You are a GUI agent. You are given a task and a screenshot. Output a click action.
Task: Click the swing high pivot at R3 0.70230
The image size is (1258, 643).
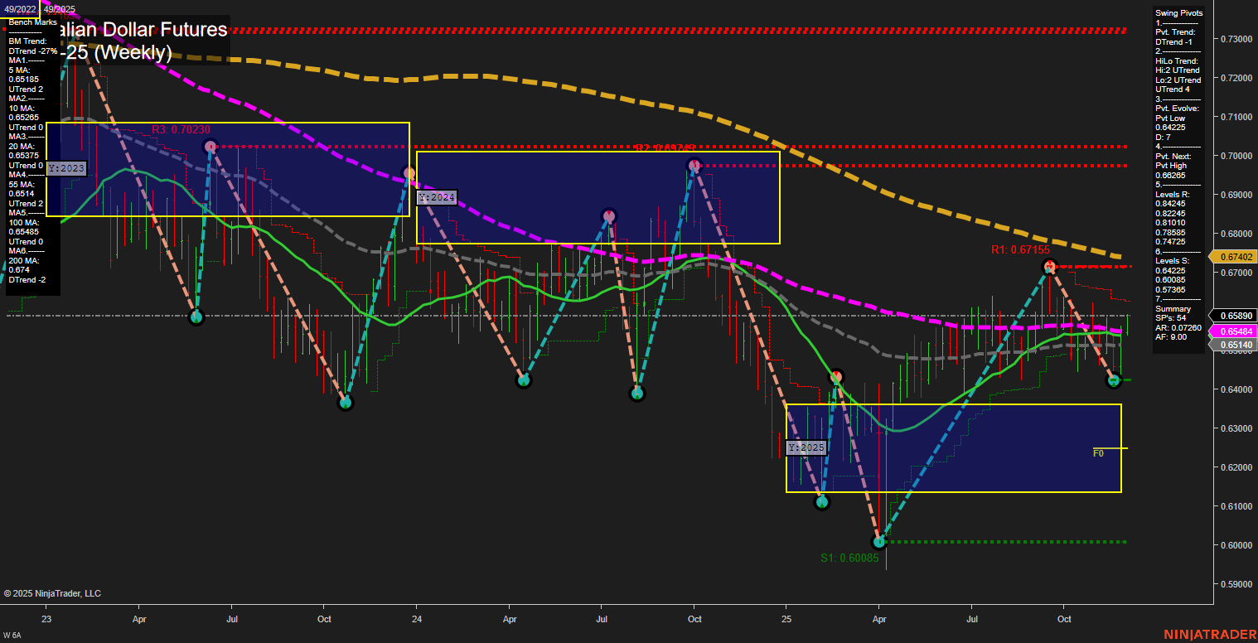(x=210, y=147)
